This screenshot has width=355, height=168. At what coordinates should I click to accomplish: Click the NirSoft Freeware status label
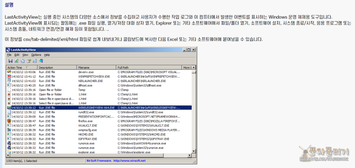point(99,161)
